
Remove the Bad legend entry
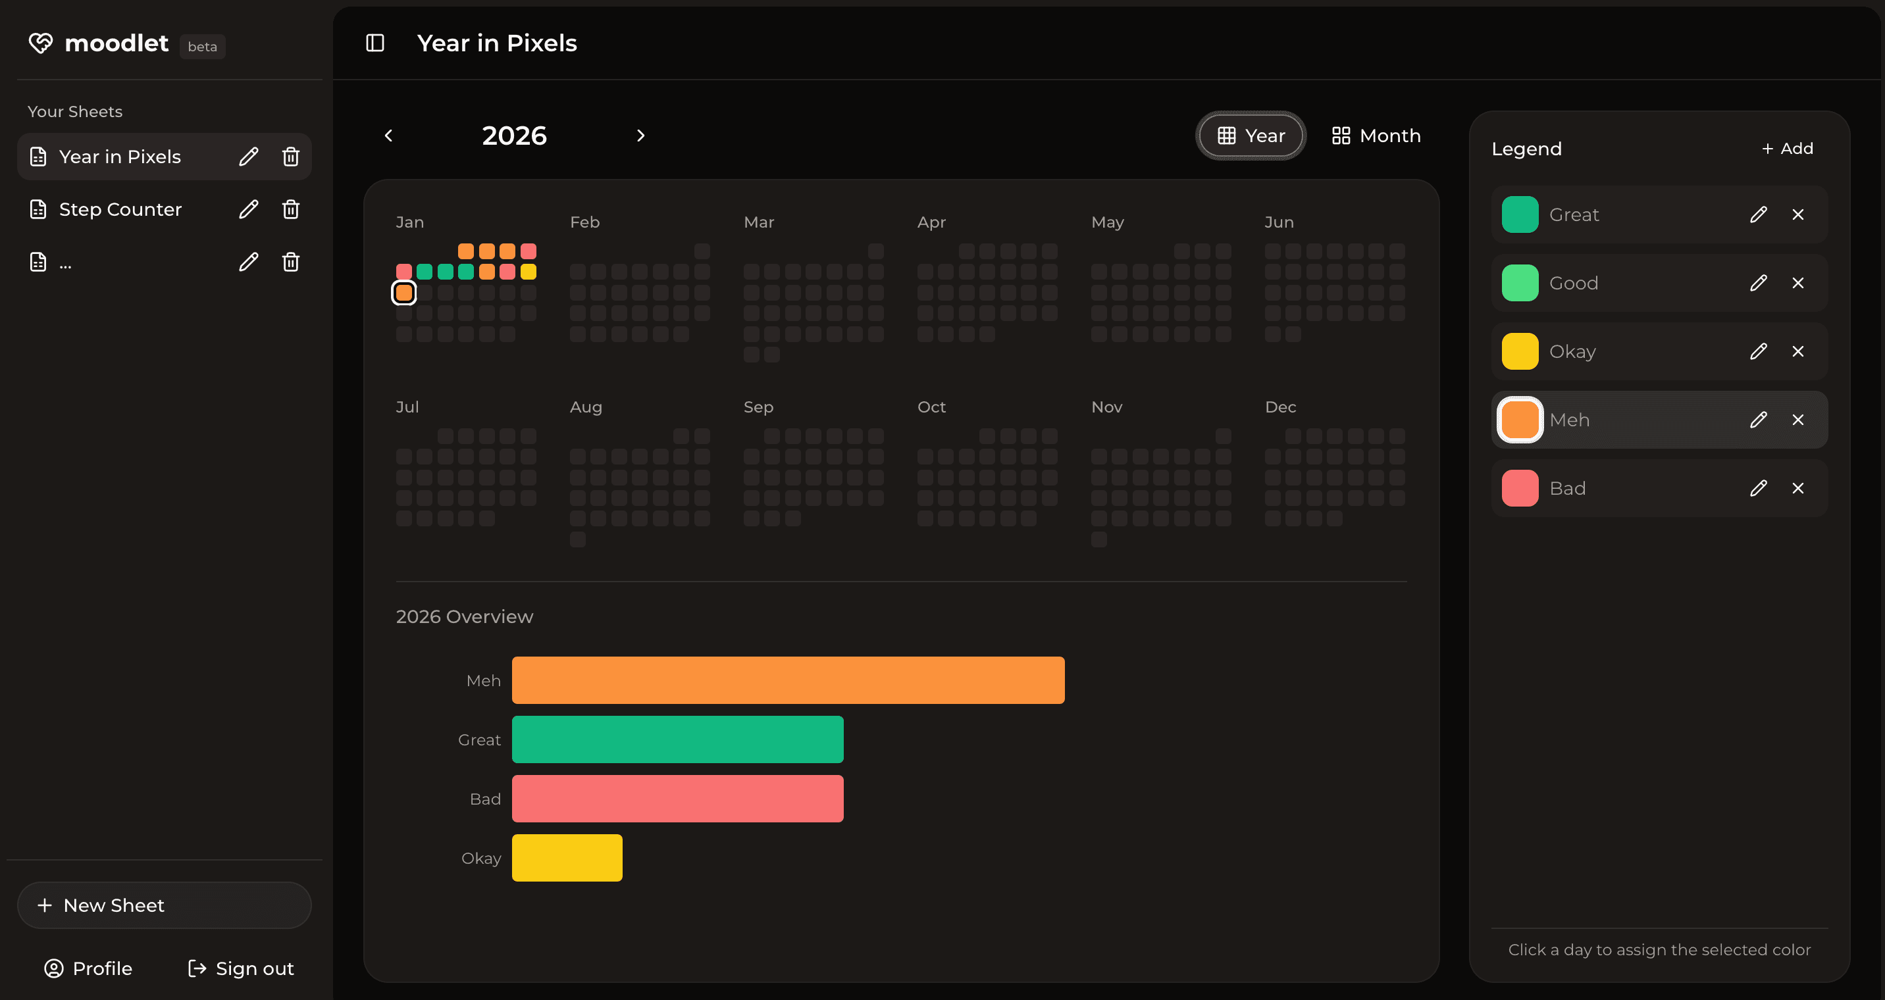pos(1799,488)
